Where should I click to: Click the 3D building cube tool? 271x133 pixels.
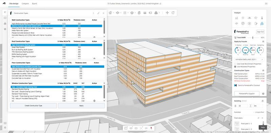132,13
